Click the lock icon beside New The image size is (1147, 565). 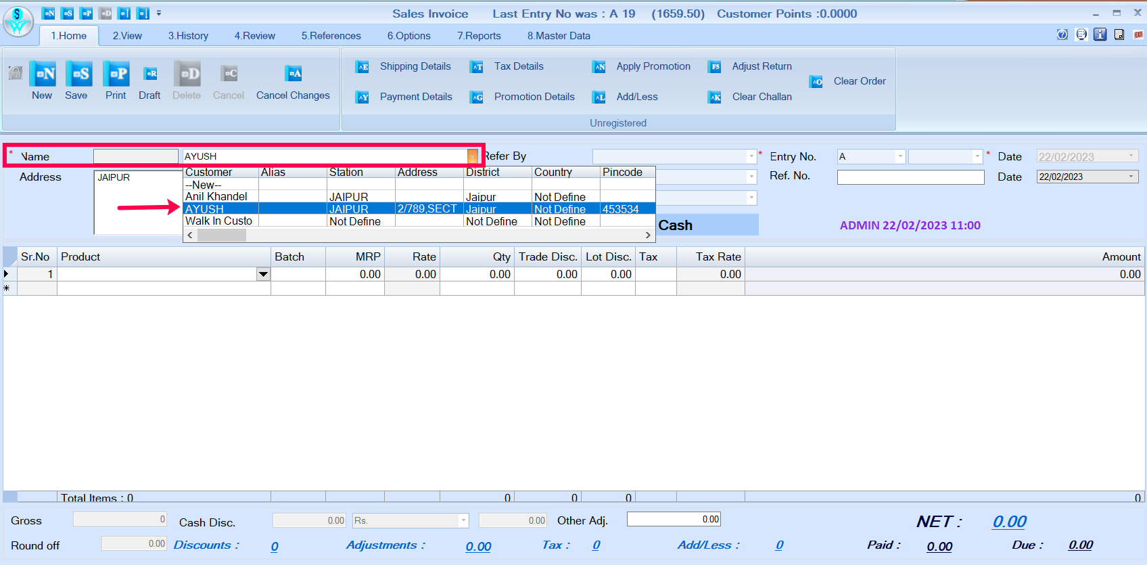pyautogui.click(x=16, y=73)
